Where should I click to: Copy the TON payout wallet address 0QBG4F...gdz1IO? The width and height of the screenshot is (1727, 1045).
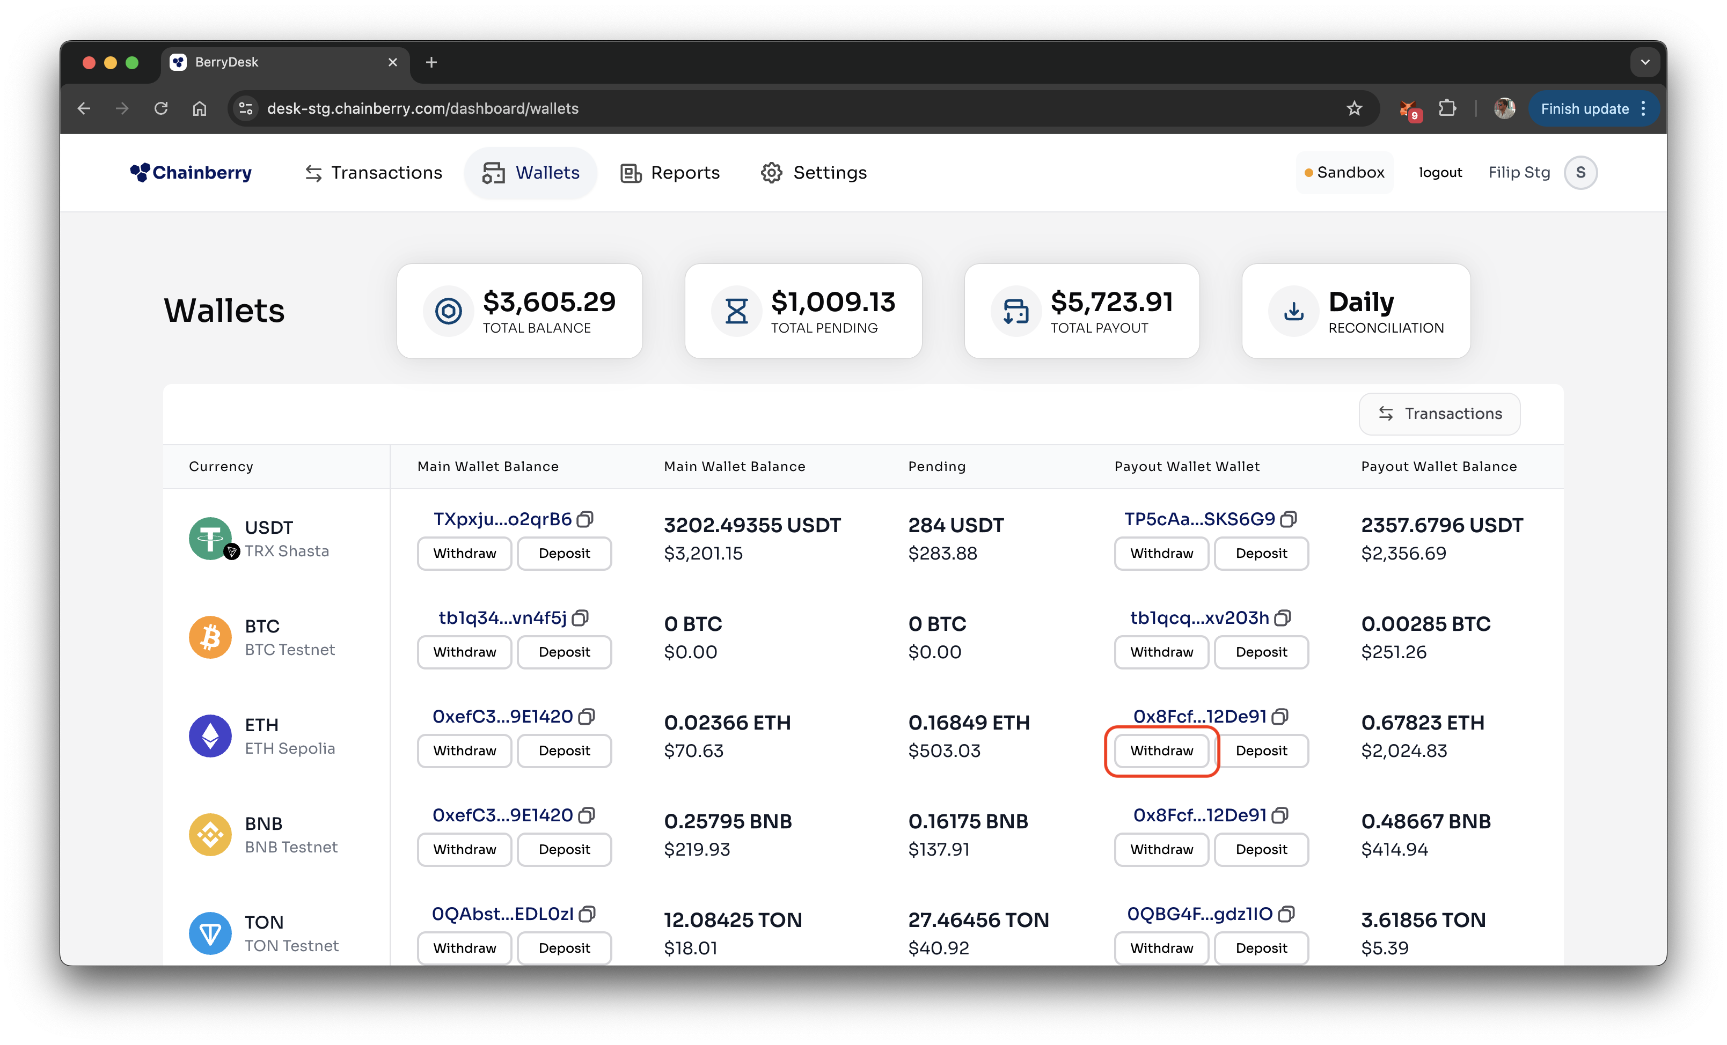[x=1286, y=914]
